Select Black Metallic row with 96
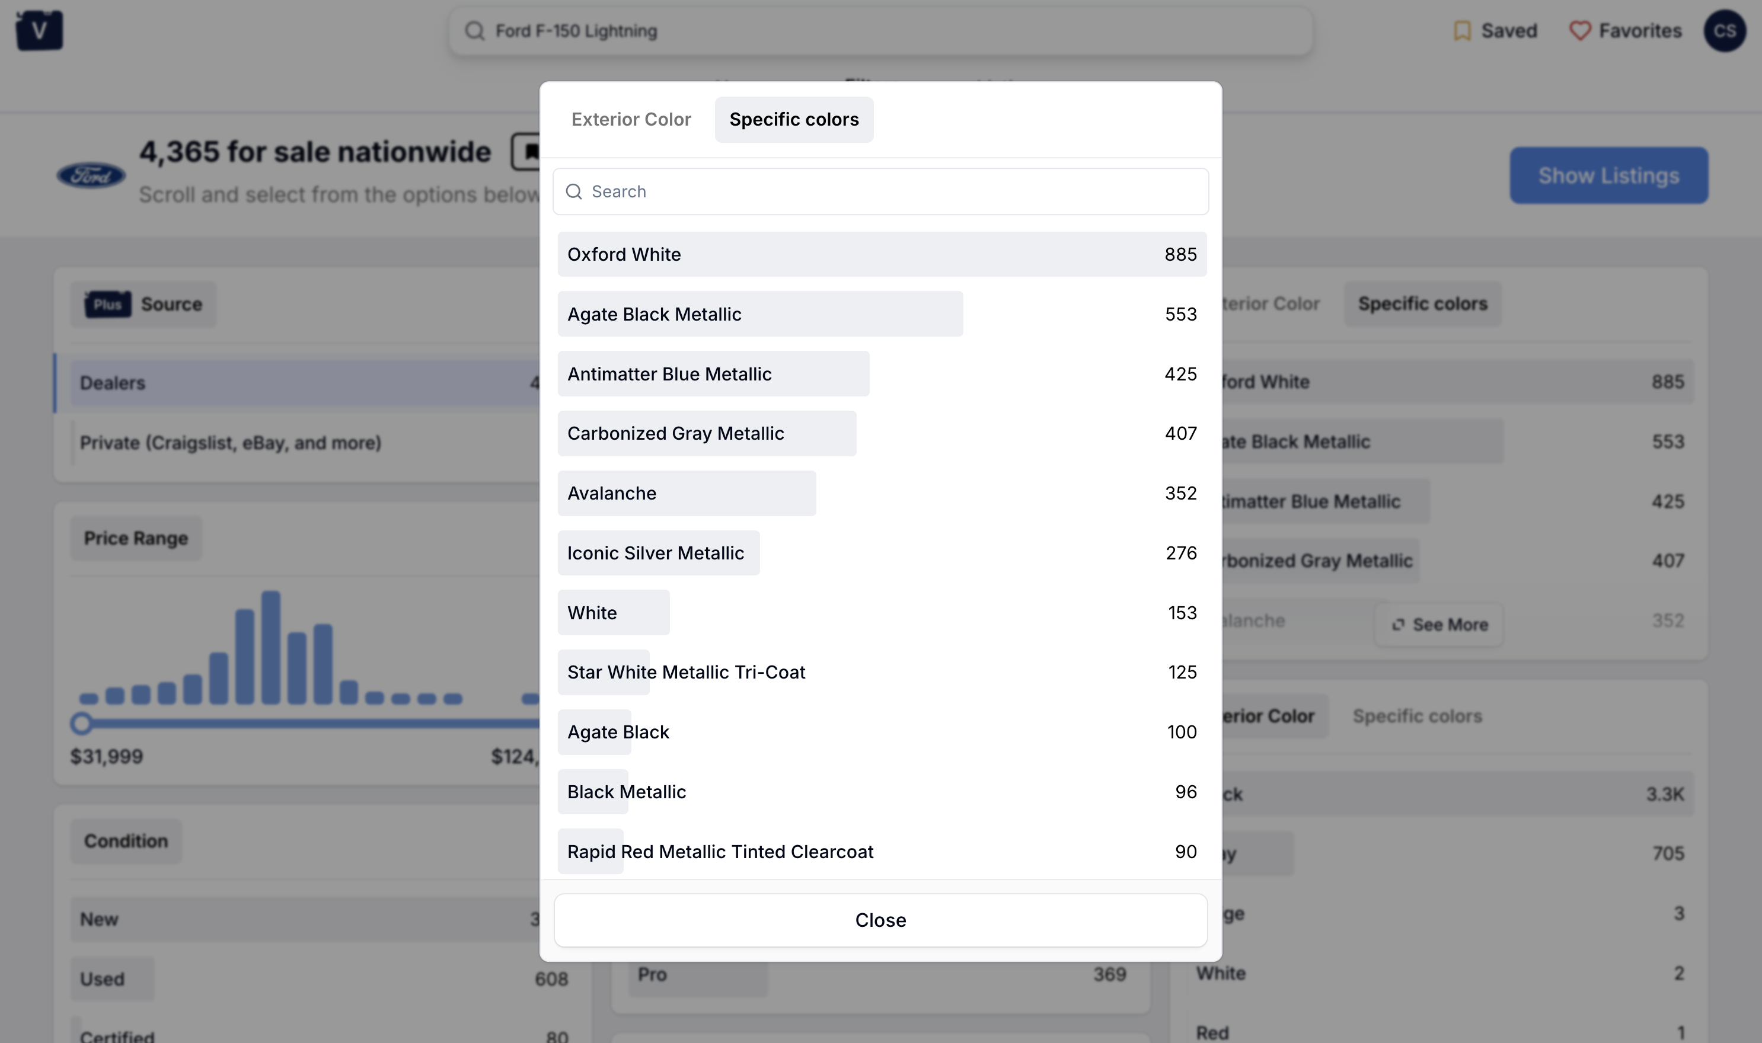Screen dimensions: 1762x1043 [x=882, y=791]
